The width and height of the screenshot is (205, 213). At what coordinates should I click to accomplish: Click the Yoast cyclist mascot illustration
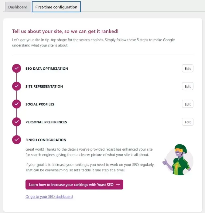point(178,160)
